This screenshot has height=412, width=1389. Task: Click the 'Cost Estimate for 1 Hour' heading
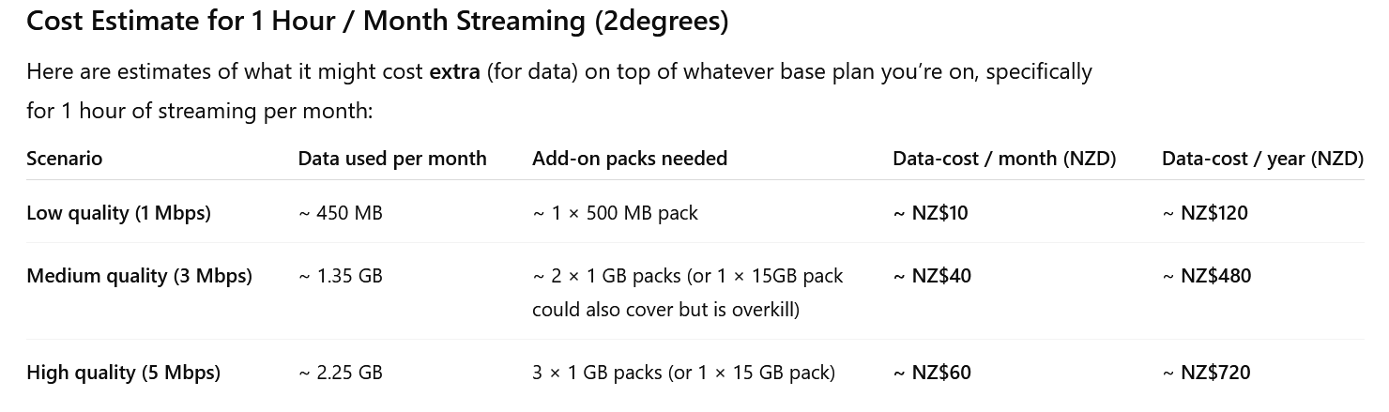[377, 22]
